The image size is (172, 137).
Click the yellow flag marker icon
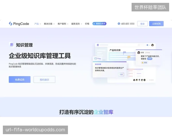(129, 57)
